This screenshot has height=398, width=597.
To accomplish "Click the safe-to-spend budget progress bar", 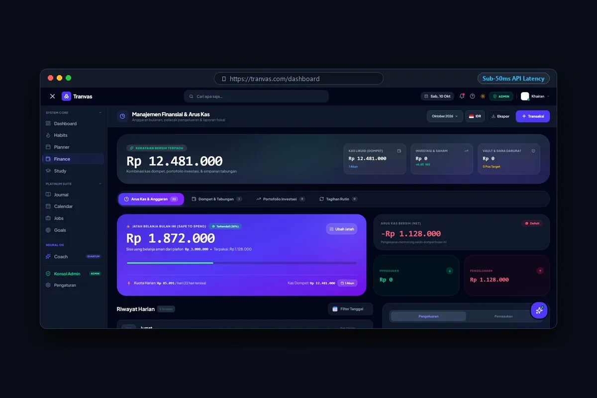I will click(x=242, y=263).
